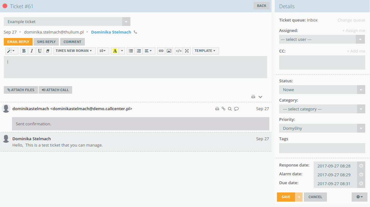Click the Attach Files button
Image resolution: width=370 pixels, height=207 pixels.
coord(21,90)
